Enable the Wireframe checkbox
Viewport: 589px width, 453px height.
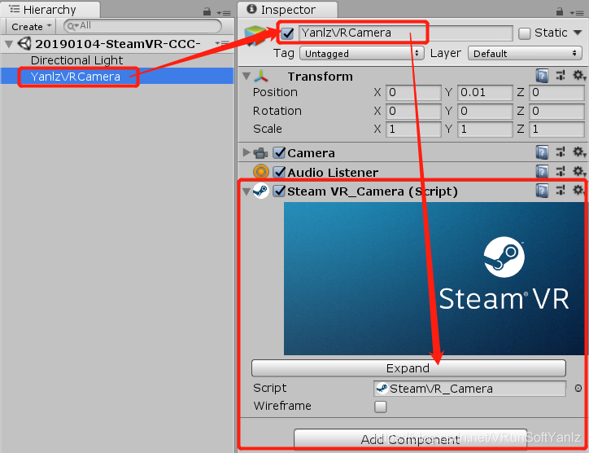[x=381, y=407]
